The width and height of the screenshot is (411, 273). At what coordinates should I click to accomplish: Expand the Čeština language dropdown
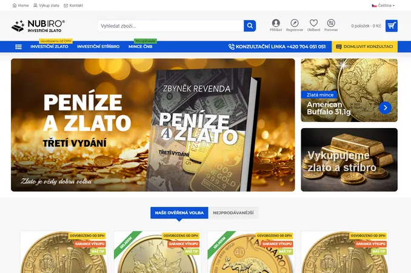383,5
